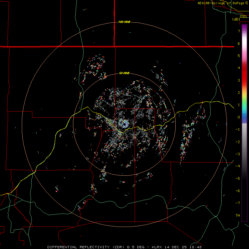This screenshot has height=249, width=249.
Task: Click the "100 NMI" range ring label
Action: [124, 22]
